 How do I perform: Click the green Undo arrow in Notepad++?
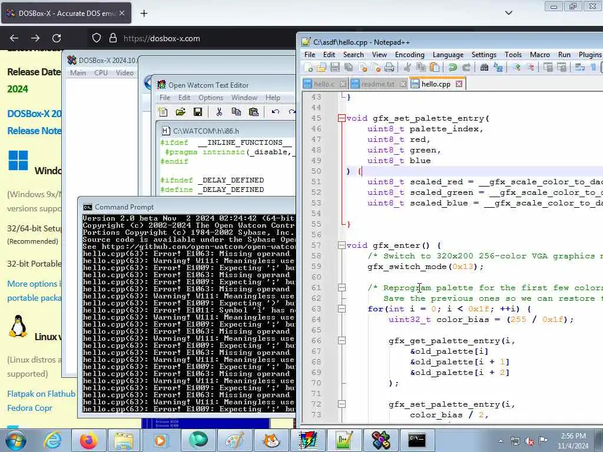pos(452,68)
